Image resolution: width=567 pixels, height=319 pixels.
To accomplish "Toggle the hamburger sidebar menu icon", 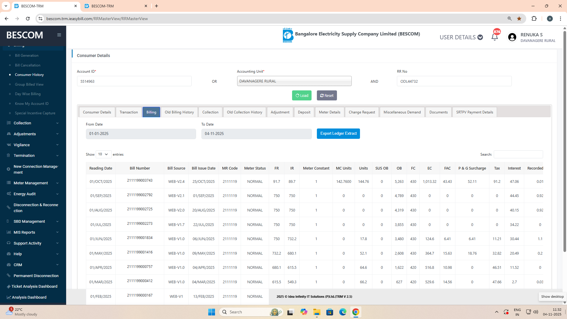I will (59, 35).
